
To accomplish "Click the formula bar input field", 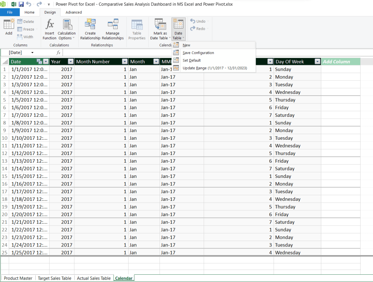I will (x=218, y=52).
